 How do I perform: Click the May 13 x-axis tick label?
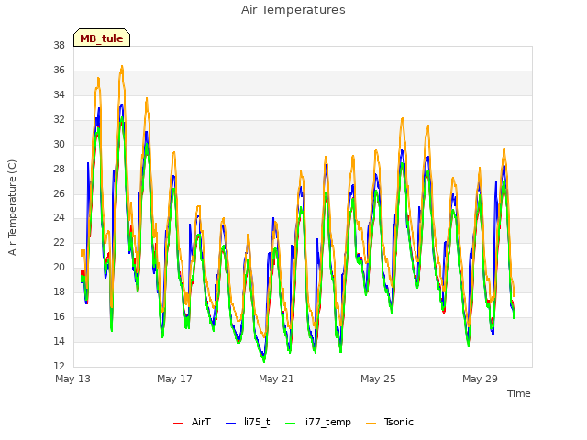point(73,379)
